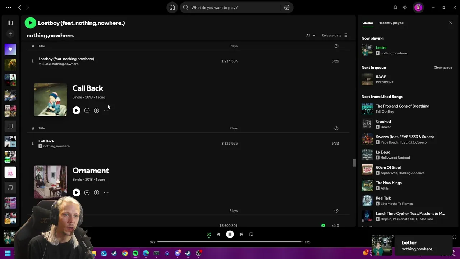The height and width of the screenshot is (259, 460).
Task: Click Clear queue button
Action: tap(443, 68)
